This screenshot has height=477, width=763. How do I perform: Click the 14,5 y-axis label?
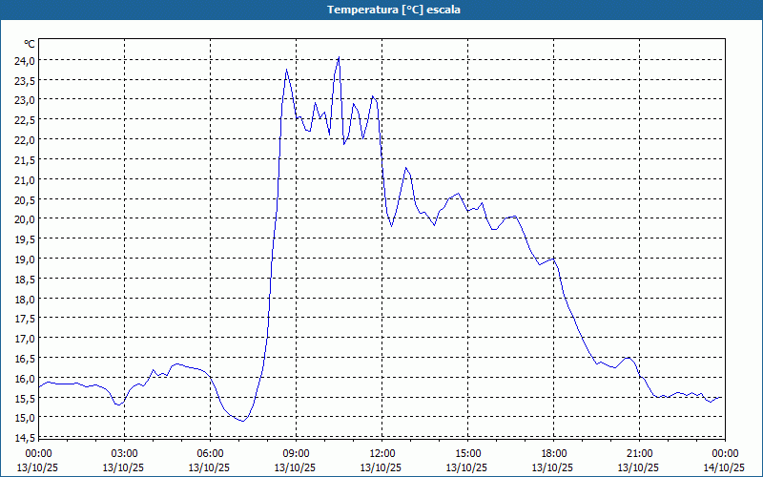coord(25,438)
